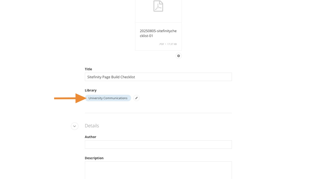Click the 20250805-sitefinitychecklist-01 file name
The image size is (321, 179).
pyautogui.click(x=158, y=33)
